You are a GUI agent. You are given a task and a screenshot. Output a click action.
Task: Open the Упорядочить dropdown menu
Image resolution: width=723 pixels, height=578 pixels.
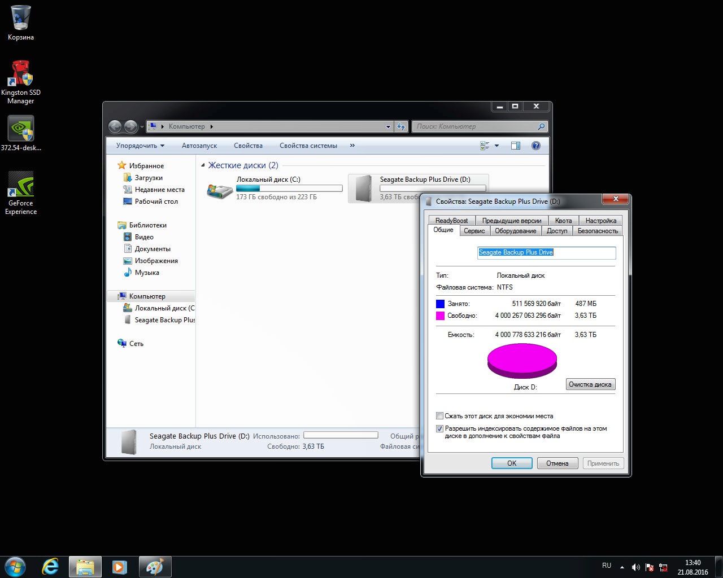click(140, 146)
